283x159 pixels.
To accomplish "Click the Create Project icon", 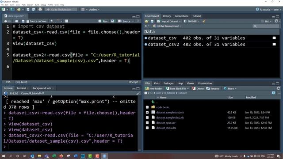I will click(12, 9).
